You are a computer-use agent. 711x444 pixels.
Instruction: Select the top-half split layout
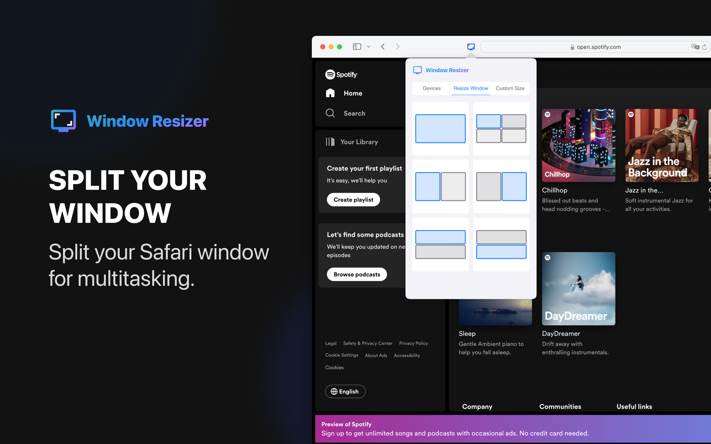440,244
